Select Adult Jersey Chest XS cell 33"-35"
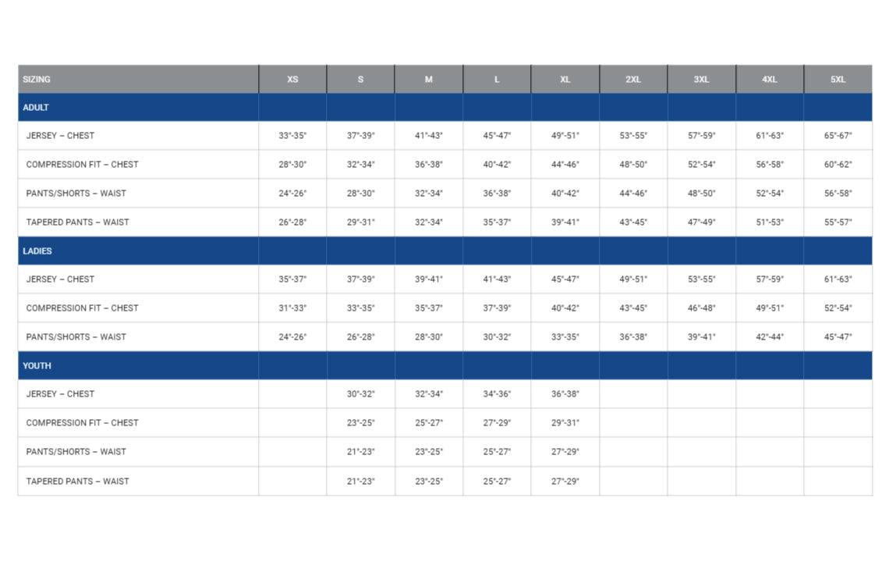889x562 pixels. pyautogui.click(x=292, y=136)
